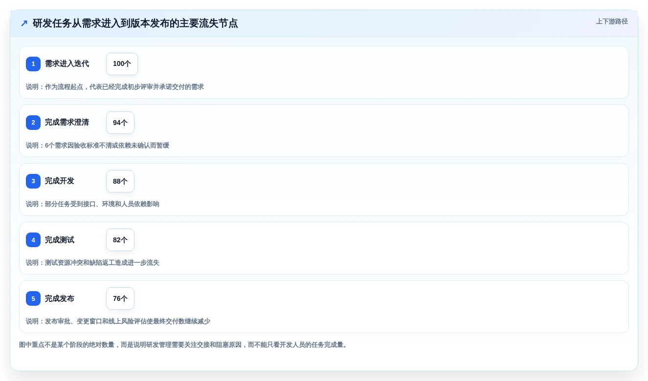Click the 100个 value chip
The height and width of the screenshot is (381, 648).
click(x=122, y=64)
